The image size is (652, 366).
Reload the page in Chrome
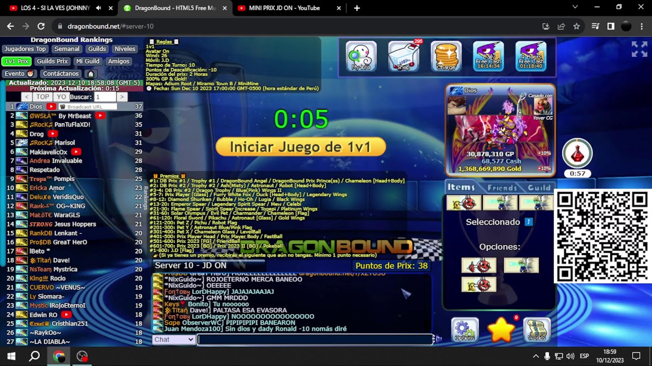pyautogui.click(x=41, y=26)
